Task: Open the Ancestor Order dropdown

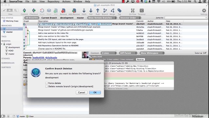Action: [x=130, y=18]
